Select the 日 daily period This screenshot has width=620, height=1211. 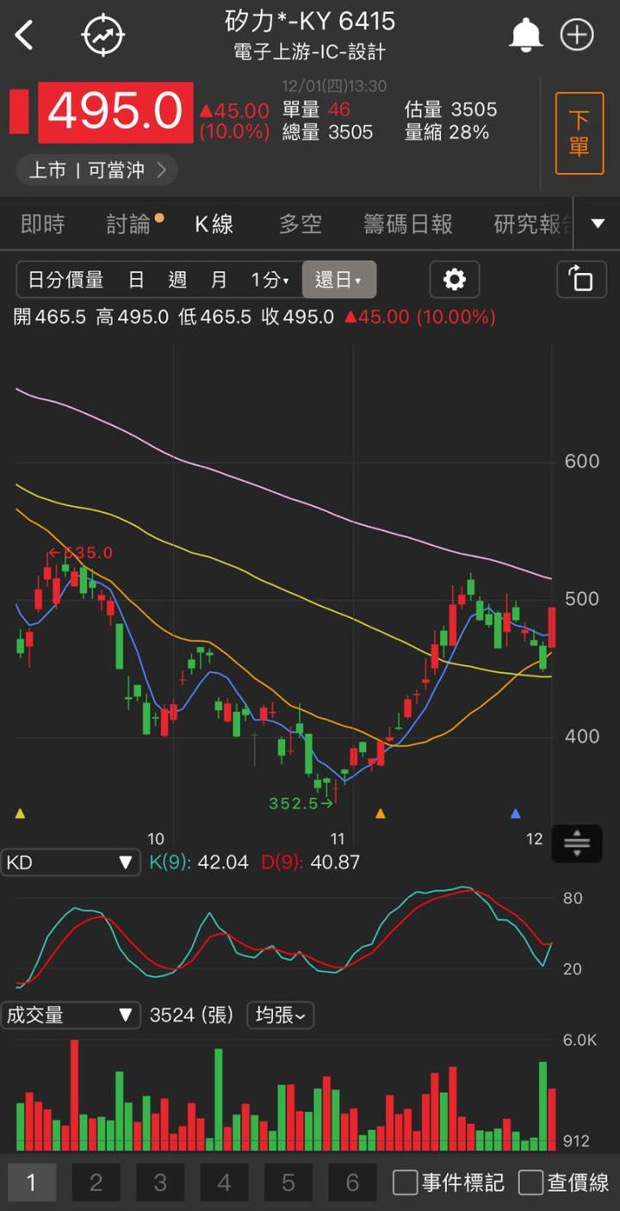click(x=136, y=280)
